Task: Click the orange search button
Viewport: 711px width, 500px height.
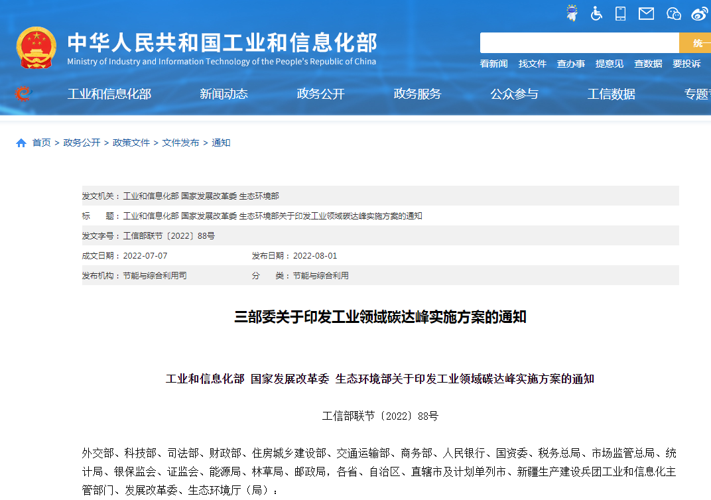Action: (x=695, y=43)
